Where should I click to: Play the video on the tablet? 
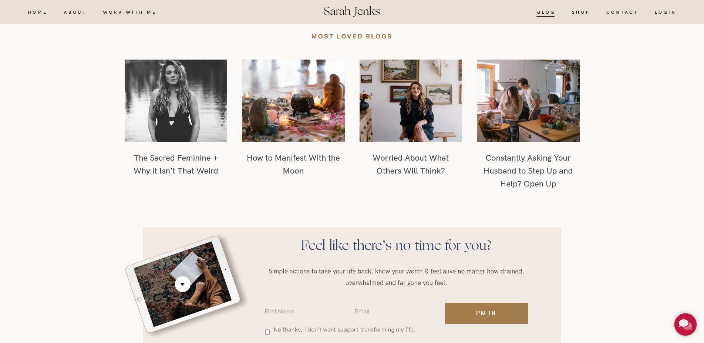pos(183,284)
